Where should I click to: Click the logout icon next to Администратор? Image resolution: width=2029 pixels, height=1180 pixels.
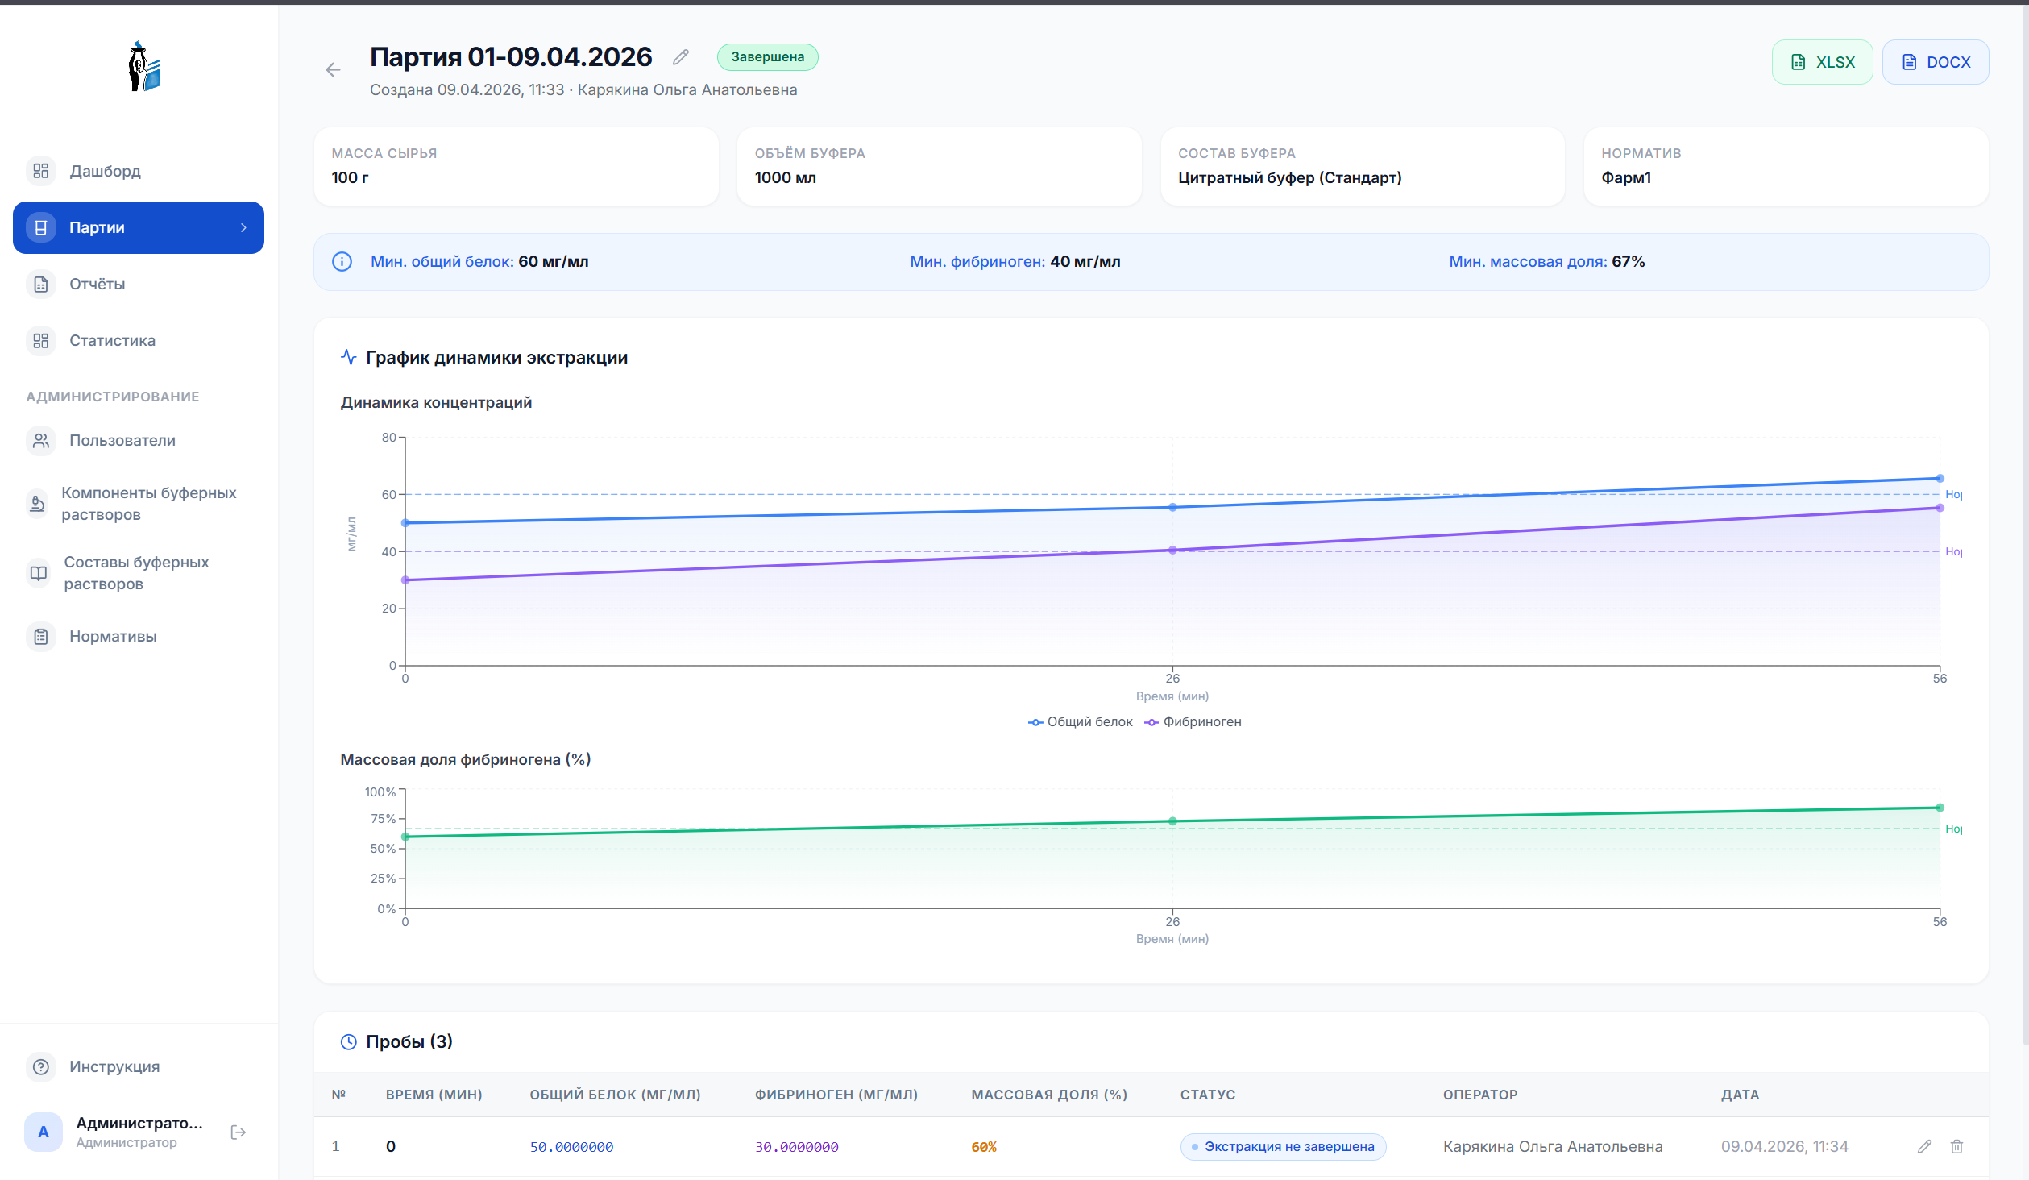pos(239,1132)
